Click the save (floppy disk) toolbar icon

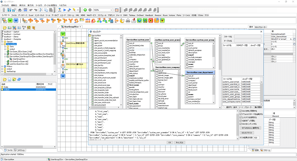click(9, 10)
